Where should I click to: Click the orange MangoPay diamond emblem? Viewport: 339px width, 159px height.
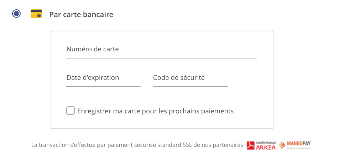coord(282,145)
